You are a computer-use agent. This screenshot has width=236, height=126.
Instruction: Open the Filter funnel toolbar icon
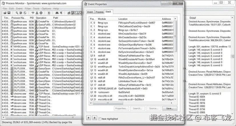(x=33, y=13)
